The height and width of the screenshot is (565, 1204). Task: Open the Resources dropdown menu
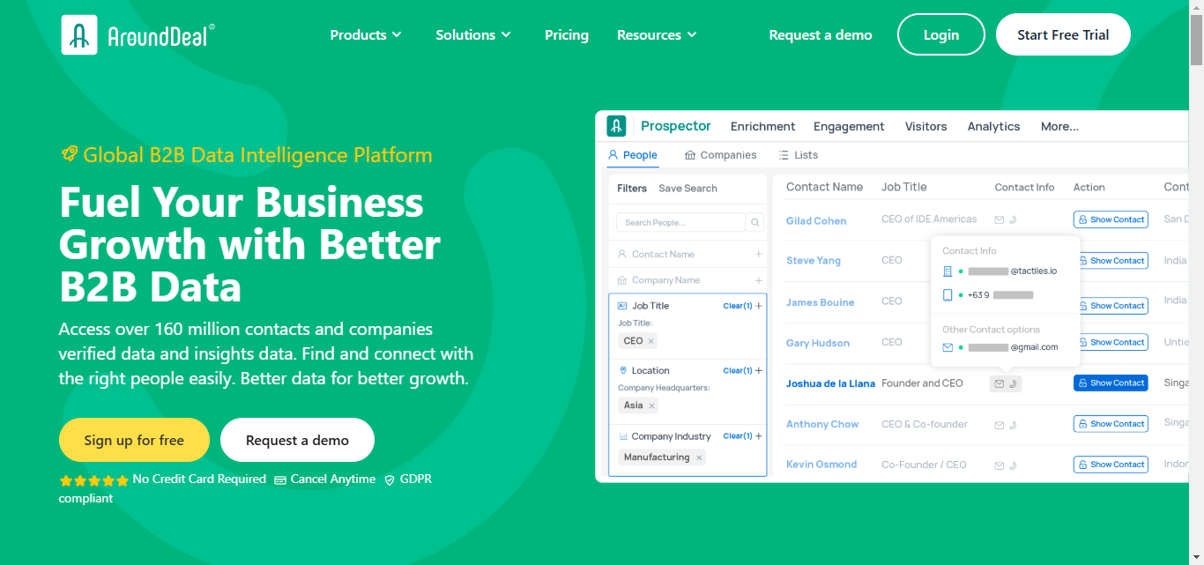(657, 35)
